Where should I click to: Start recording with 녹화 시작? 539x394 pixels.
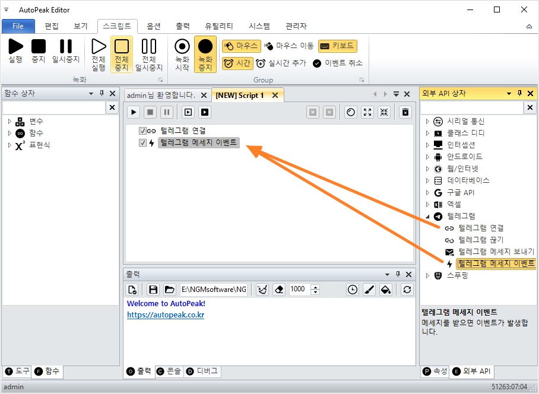pyautogui.click(x=182, y=55)
